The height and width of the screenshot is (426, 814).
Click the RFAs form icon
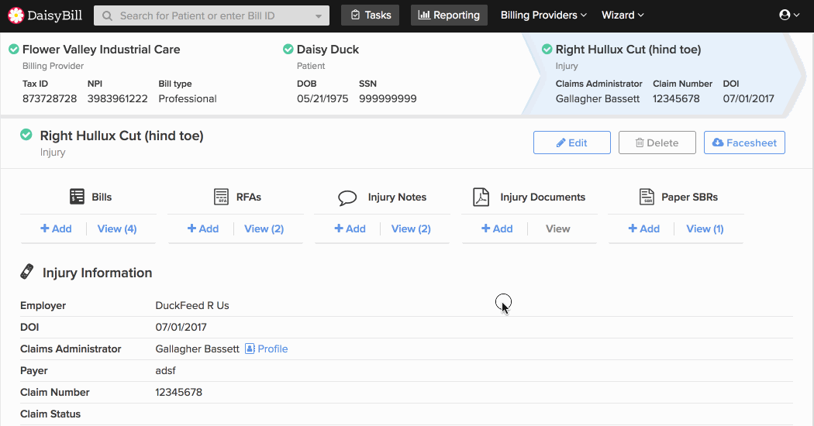221,197
